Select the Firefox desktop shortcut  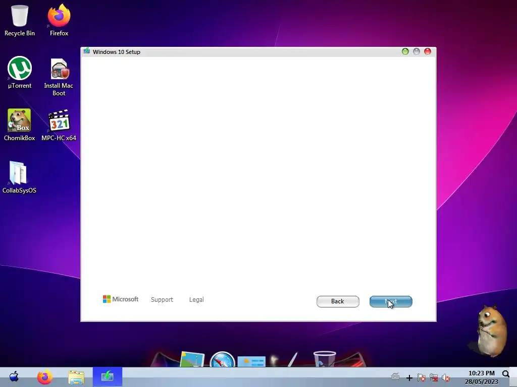coord(59,20)
